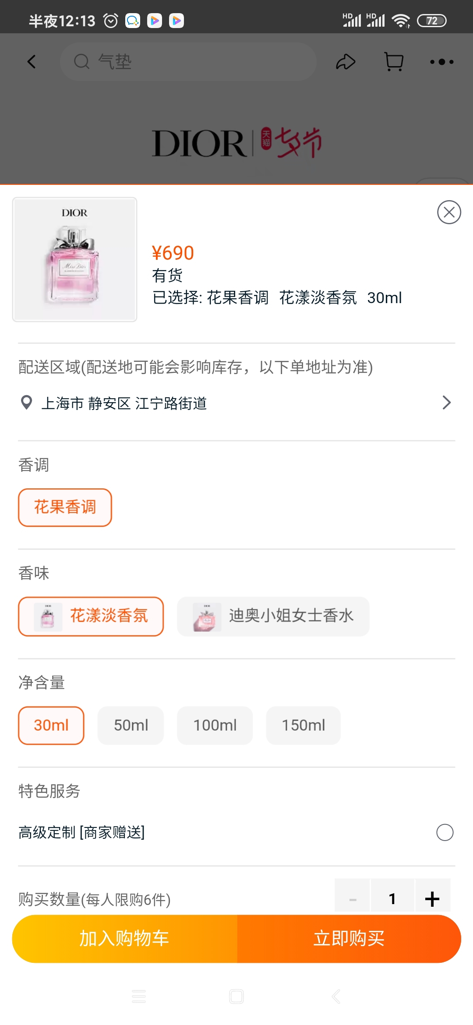This screenshot has height=1025, width=473.
Task: Tap the system home navigation button
Action: (236, 997)
